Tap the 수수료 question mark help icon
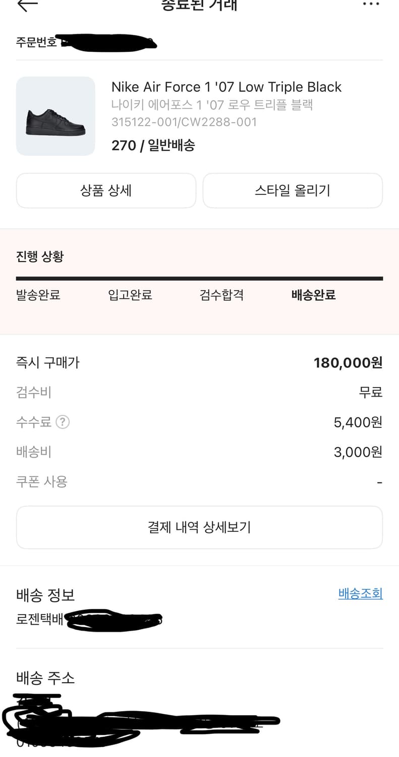The width and height of the screenshot is (399, 757). coord(62,422)
